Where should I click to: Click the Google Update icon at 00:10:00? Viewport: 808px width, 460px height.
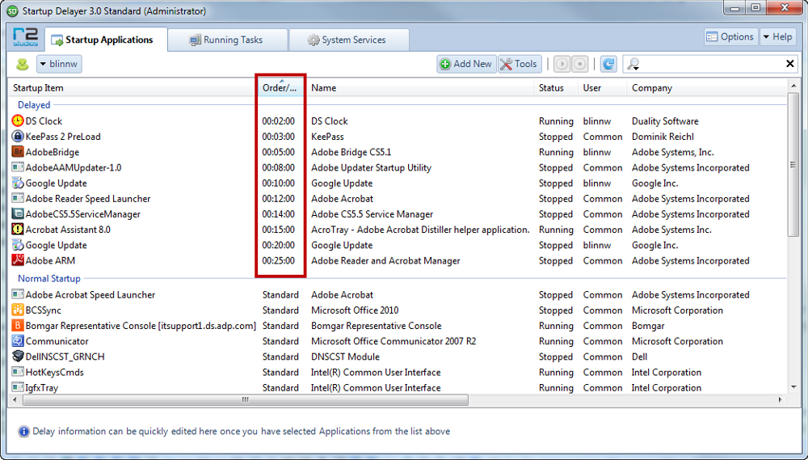tap(18, 183)
